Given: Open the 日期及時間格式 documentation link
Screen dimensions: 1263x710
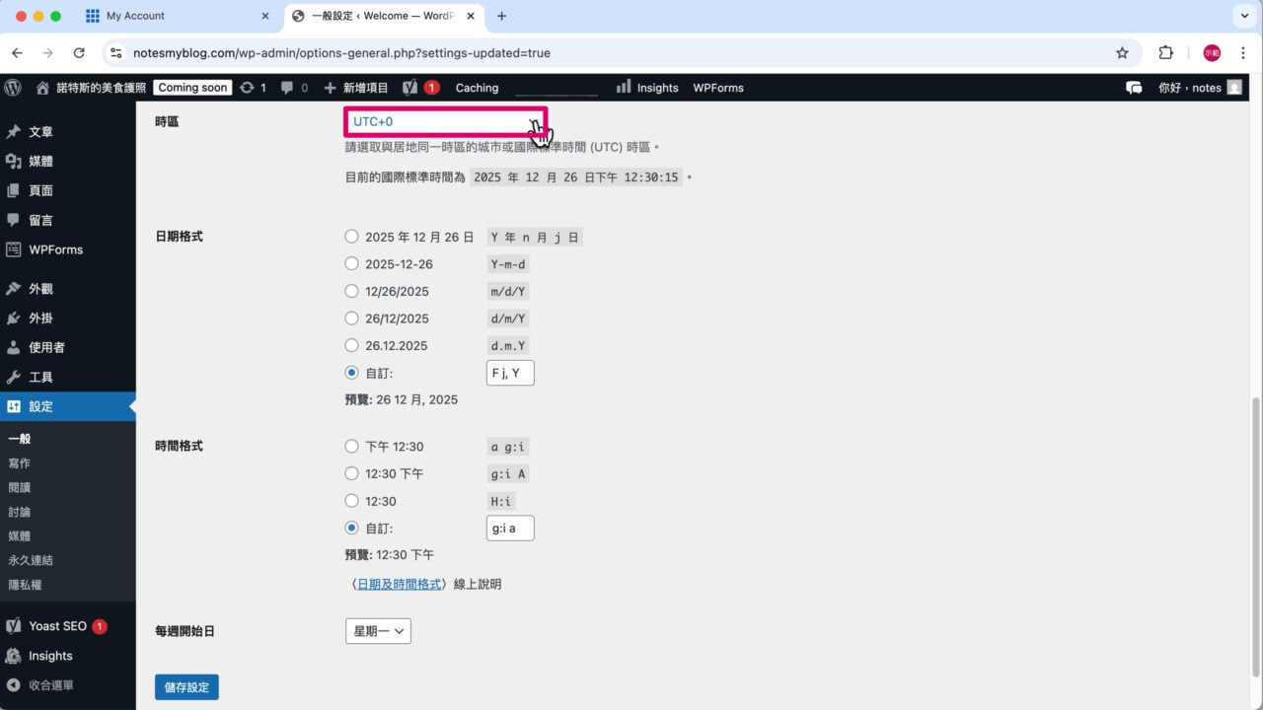Looking at the screenshot, I should (399, 584).
